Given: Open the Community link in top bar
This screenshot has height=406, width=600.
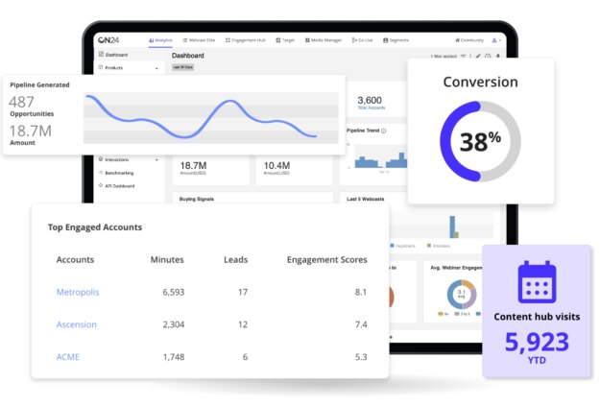Looking at the screenshot, I should click(x=469, y=40).
